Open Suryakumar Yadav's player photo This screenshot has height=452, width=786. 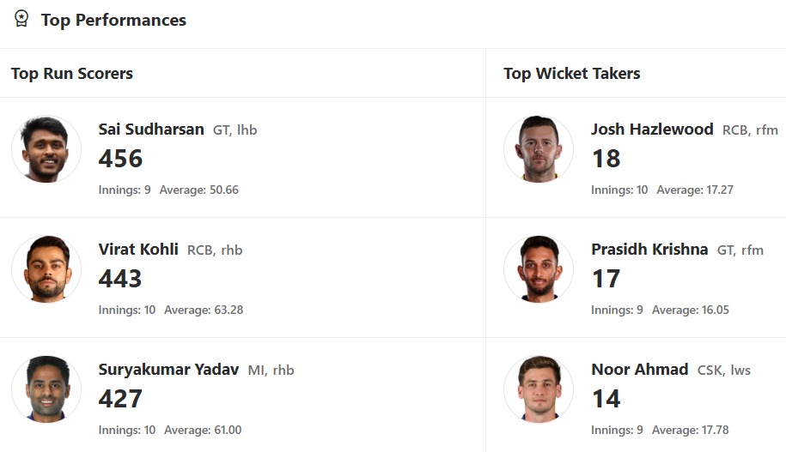click(x=46, y=389)
